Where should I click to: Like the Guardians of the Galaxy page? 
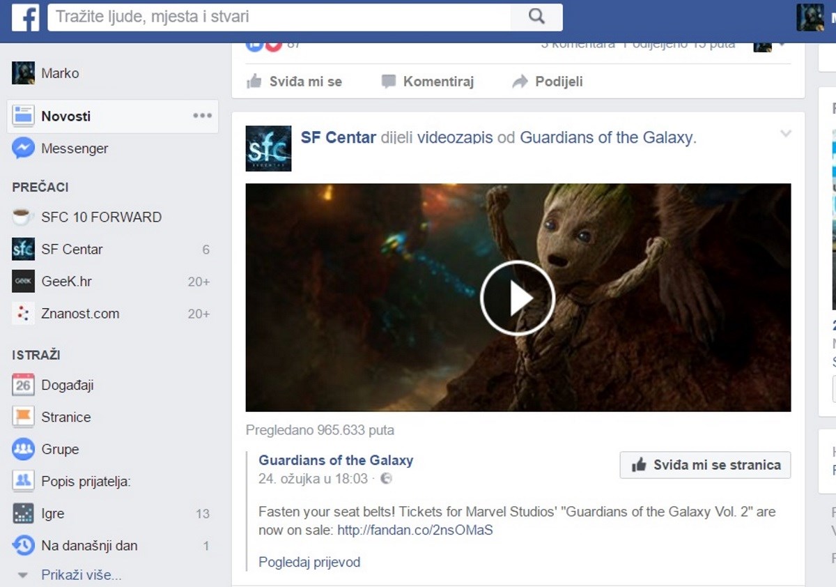click(x=705, y=465)
